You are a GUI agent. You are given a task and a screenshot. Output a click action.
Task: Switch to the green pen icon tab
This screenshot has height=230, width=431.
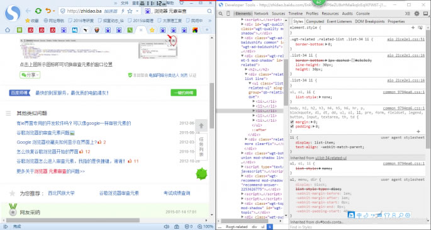coord(130,30)
